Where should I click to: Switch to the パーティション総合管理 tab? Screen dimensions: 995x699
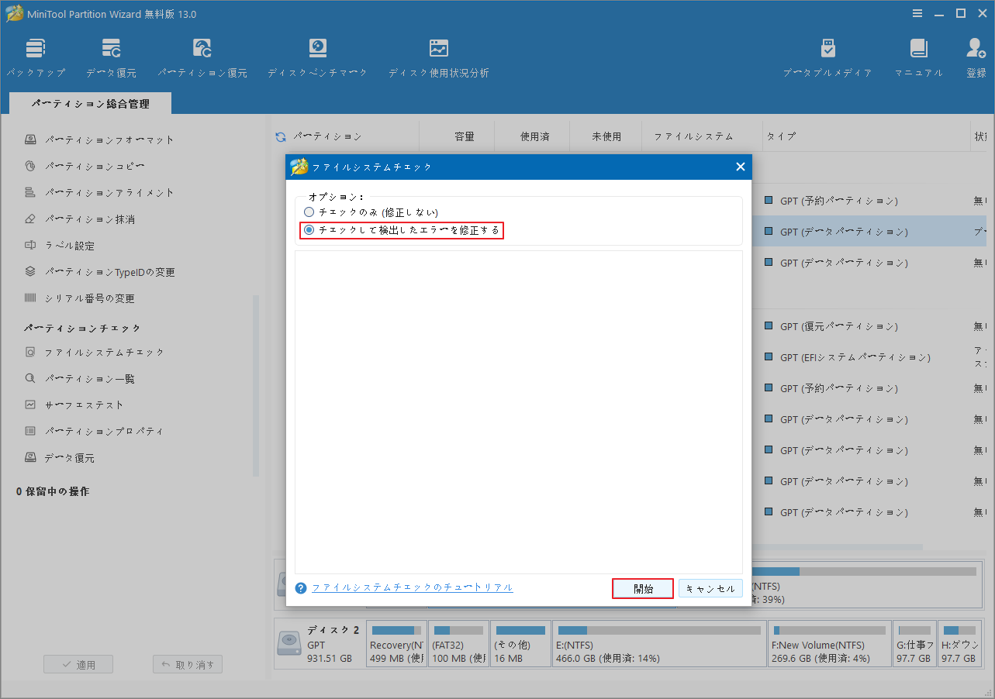89,102
